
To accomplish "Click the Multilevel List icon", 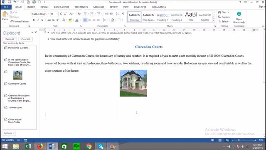I will click(x=99, y=14).
